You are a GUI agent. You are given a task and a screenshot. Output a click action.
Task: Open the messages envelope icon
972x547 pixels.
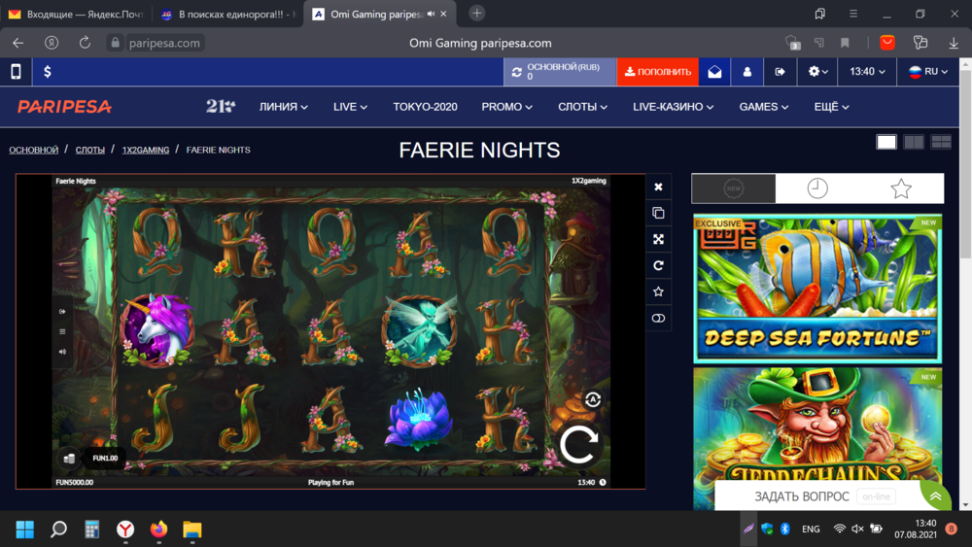[714, 72]
